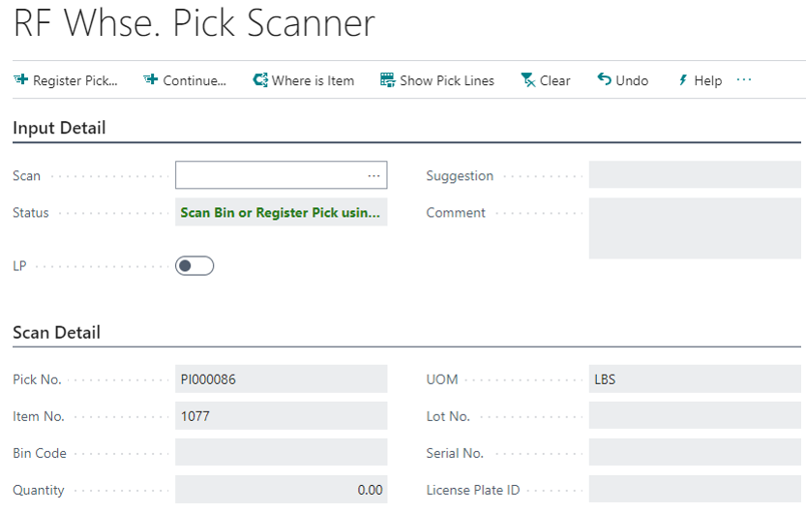Toggle the LP switch on

tap(194, 265)
